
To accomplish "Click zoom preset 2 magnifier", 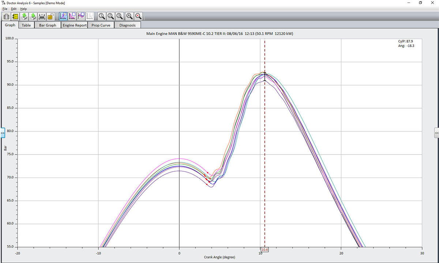I will point(110,16).
